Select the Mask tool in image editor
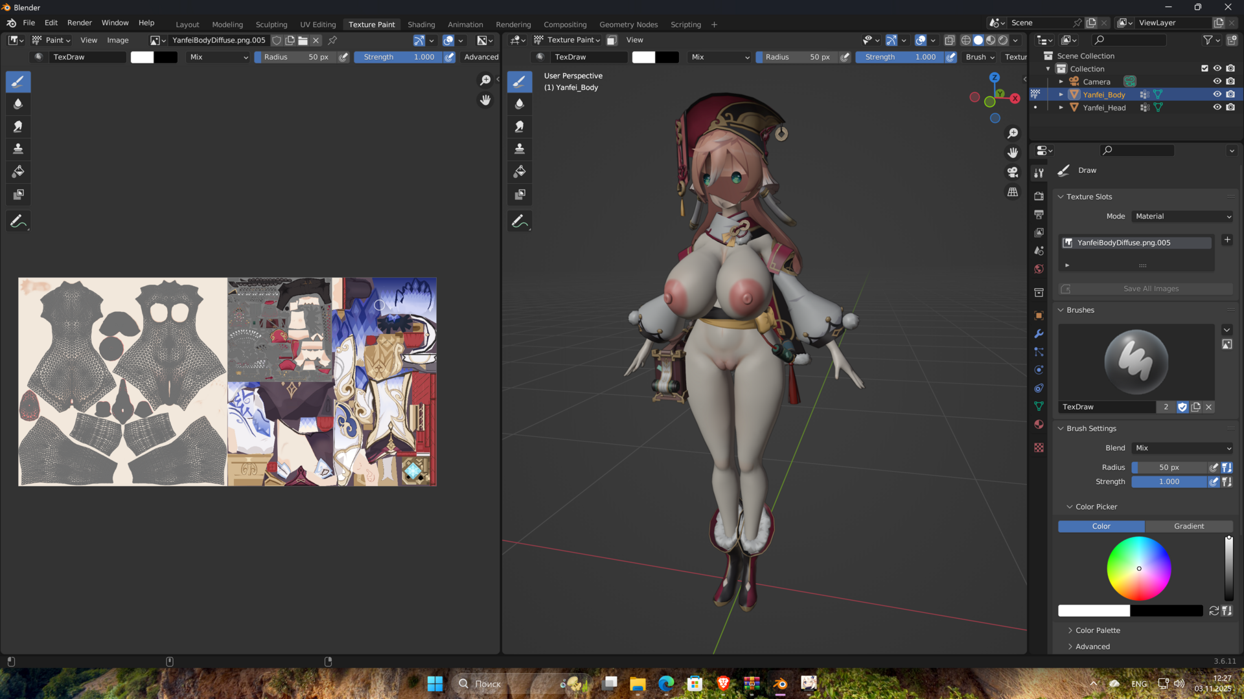 pos(18,194)
